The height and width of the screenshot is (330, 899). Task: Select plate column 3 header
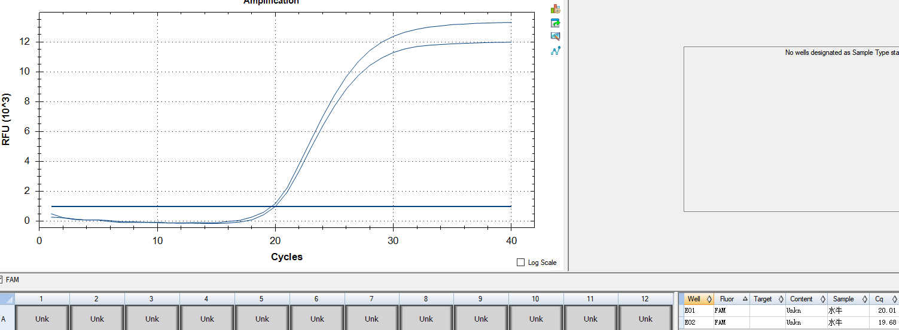152,299
